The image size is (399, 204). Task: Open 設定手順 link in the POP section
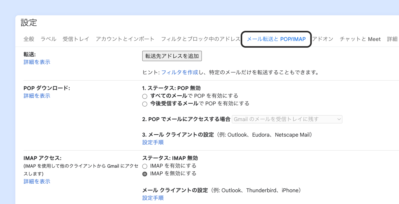(x=153, y=142)
